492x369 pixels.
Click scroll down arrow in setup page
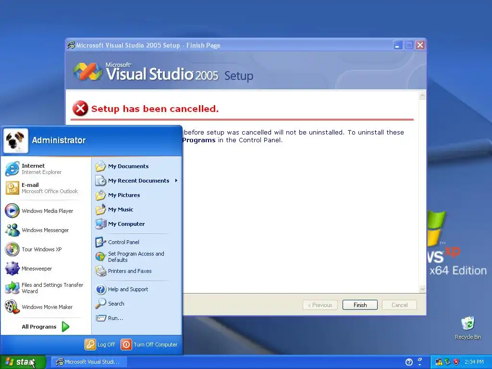[422, 289]
